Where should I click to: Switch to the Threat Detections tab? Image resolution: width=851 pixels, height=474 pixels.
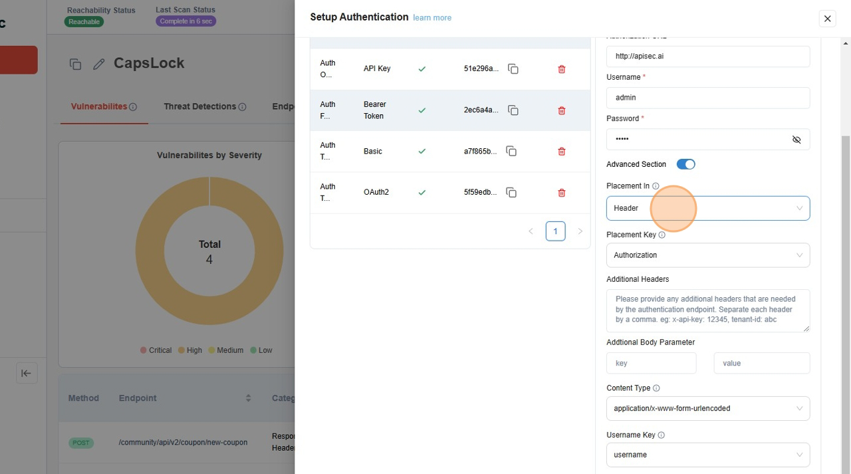[199, 106]
